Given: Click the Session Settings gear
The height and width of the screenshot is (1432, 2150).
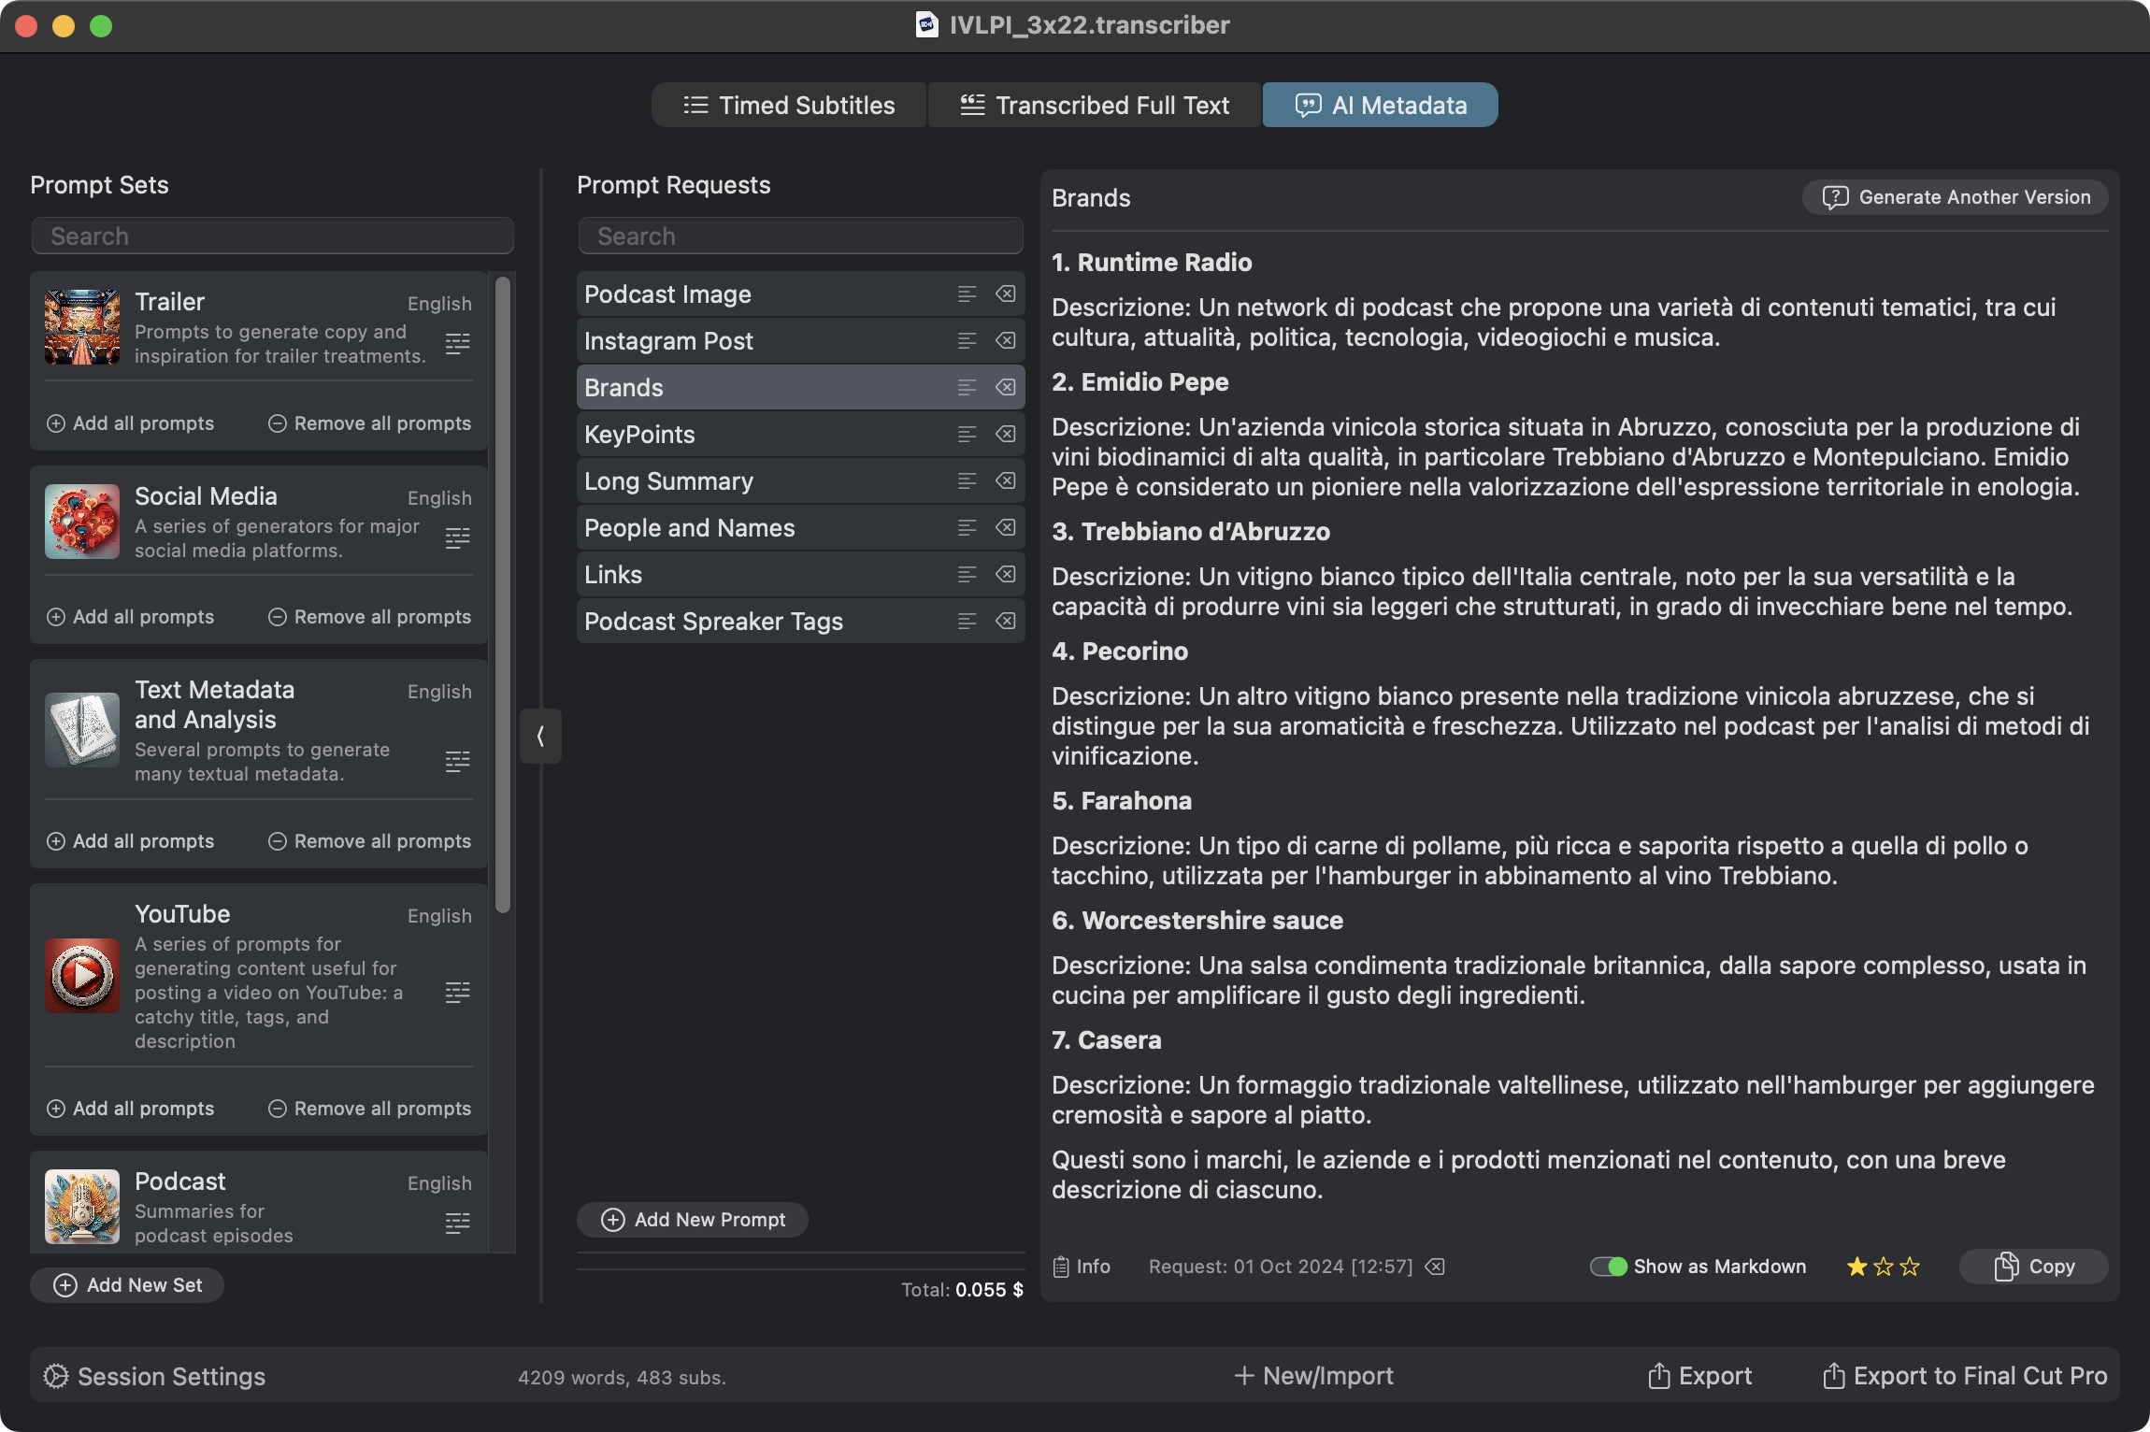Looking at the screenshot, I should (x=56, y=1376).
